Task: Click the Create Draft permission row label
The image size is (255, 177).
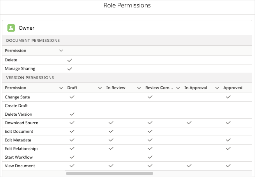Action: (16, 105)
